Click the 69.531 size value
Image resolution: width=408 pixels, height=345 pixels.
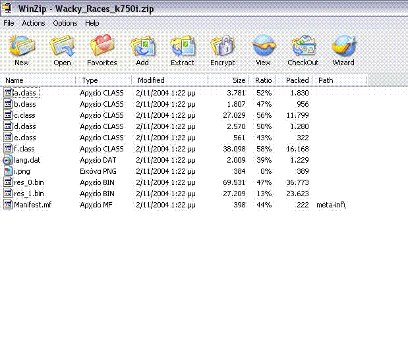[234, 182]
